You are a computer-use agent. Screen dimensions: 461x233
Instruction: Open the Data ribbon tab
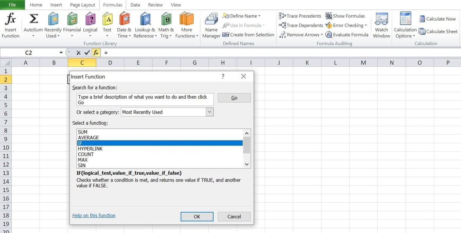135,5
